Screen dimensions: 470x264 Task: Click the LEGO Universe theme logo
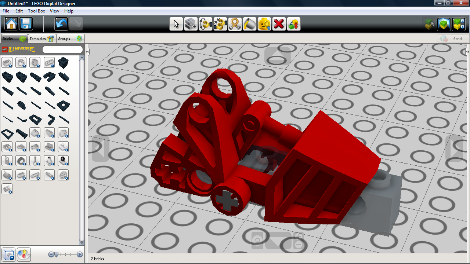pos(18,49)
